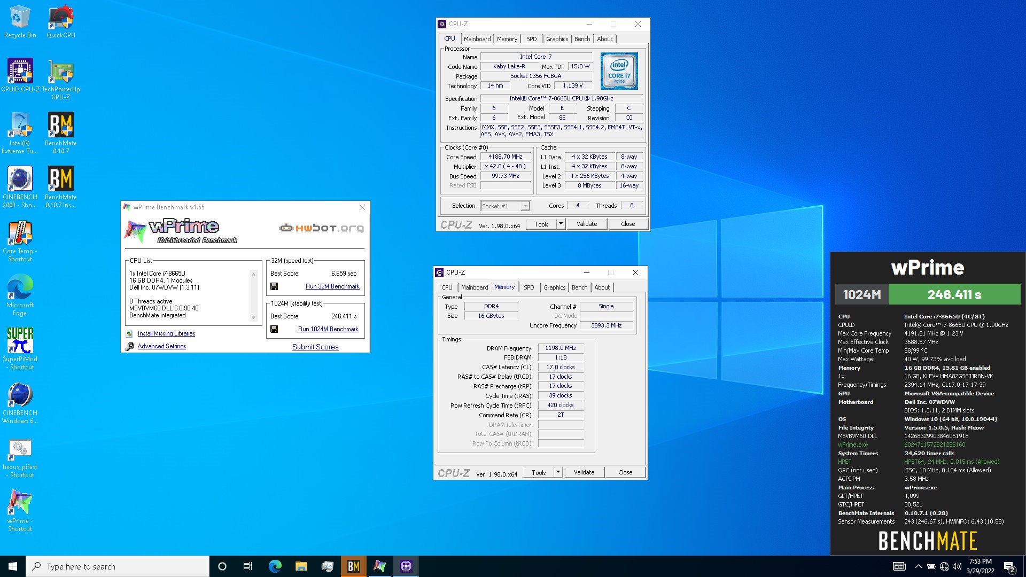Select Core Temp shortcut icon
1026x577 pixels.
point(20,241)
